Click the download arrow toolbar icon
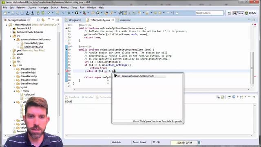 click(33, 13)
